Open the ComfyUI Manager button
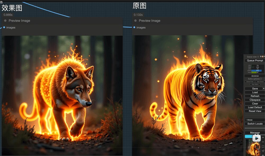The height and width of the screenshot is (156, 265). click(255, 133)
